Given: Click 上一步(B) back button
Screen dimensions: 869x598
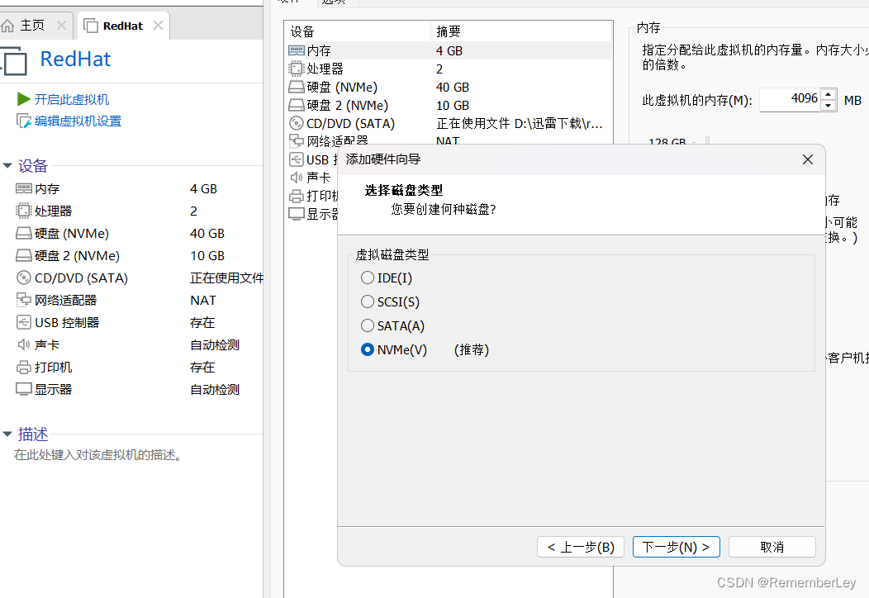Looking at the screenshot, I should pyautogui.click(x=580, y=547).
